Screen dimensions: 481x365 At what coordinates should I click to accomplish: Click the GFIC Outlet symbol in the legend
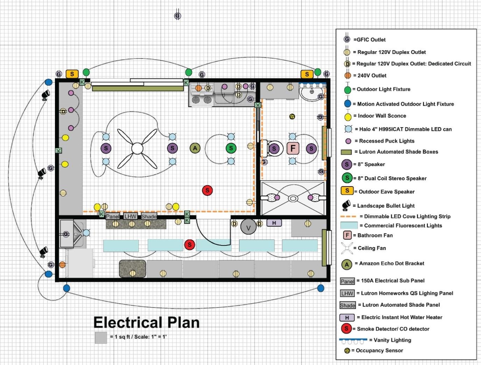pos(347,39)
